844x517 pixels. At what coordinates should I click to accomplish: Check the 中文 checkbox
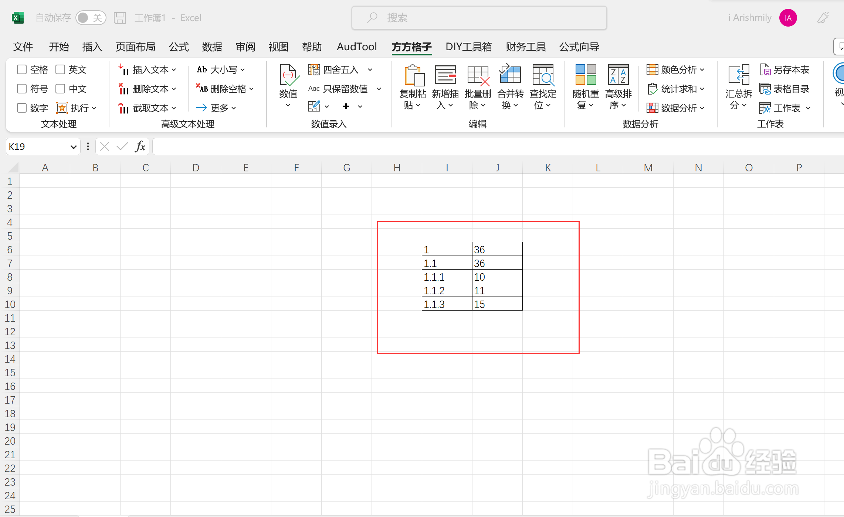(60, 89)
